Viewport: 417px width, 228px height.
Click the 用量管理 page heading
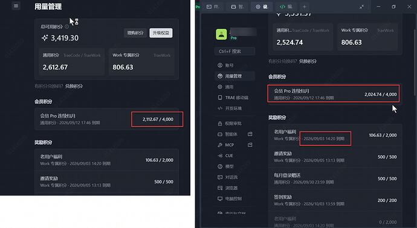coord(48,7)
